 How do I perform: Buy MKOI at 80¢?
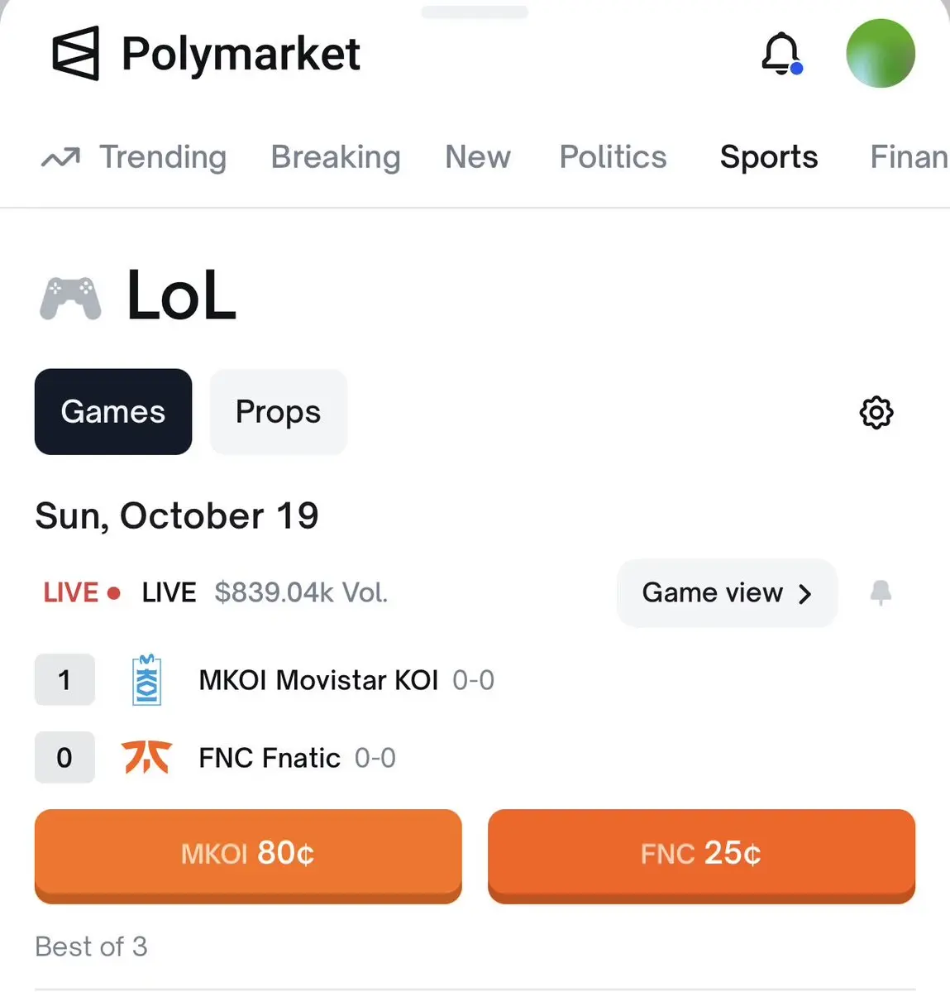tap(248, 856)
